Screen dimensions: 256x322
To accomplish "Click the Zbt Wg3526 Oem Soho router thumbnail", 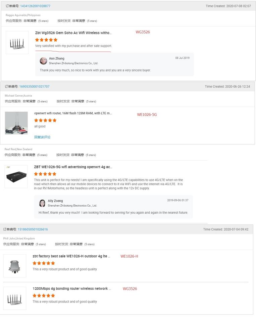I will click(17, 43).
